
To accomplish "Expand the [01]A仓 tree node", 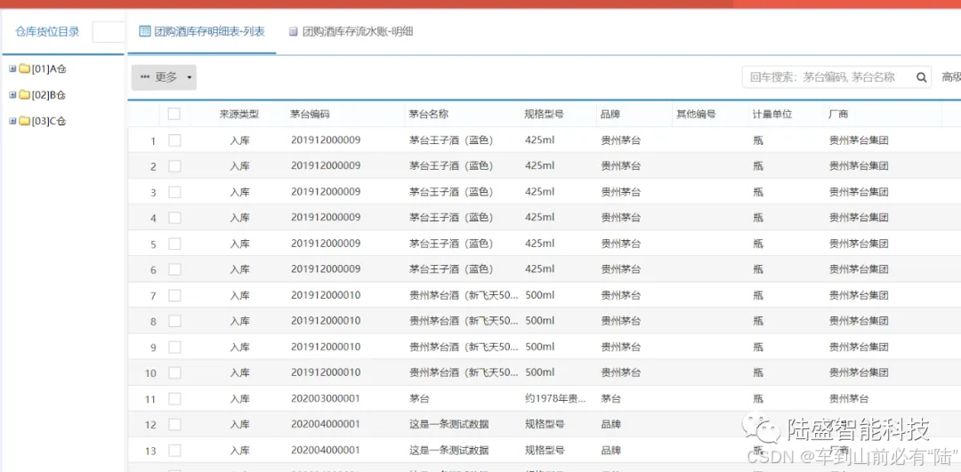I will tap(12, 68).
